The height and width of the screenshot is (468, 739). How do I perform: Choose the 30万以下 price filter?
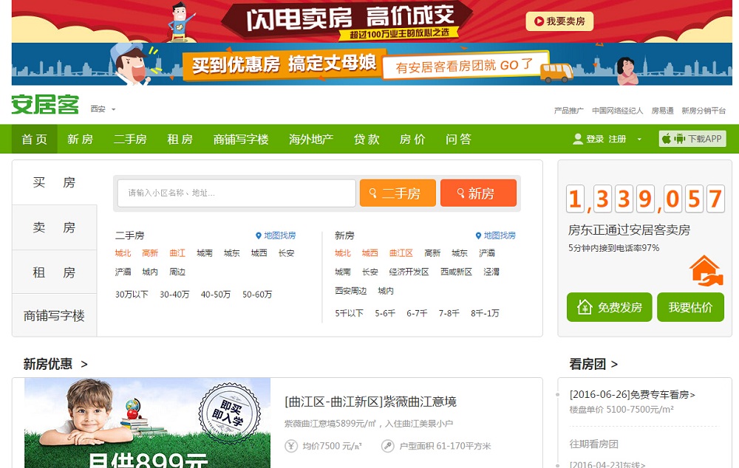(x=132, y=295)
